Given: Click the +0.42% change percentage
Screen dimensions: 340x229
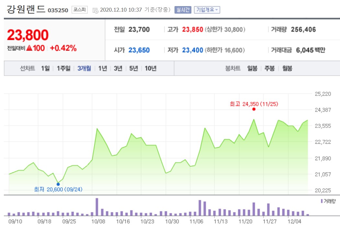Looking at the screenshot, I should point(63,48).
